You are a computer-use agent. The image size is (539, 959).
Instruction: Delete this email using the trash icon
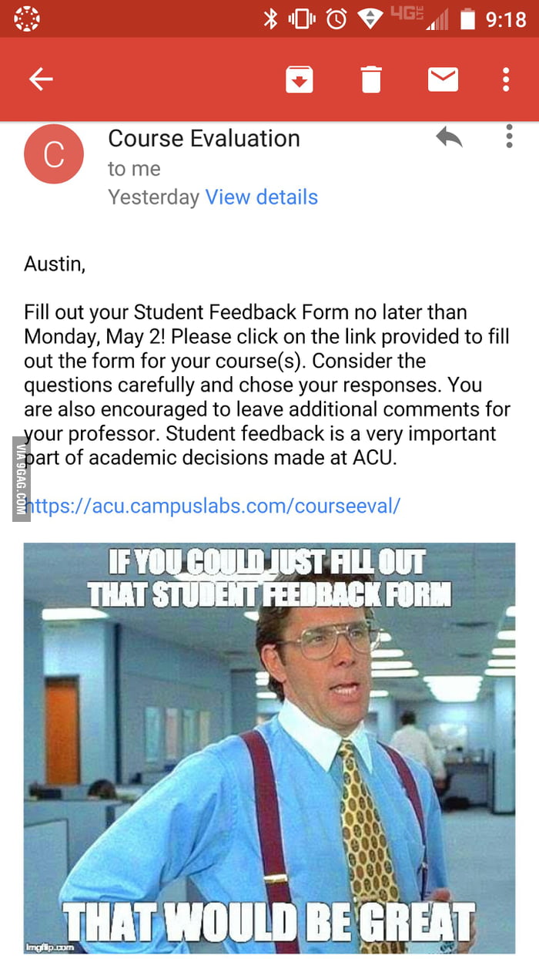(371, 79)
